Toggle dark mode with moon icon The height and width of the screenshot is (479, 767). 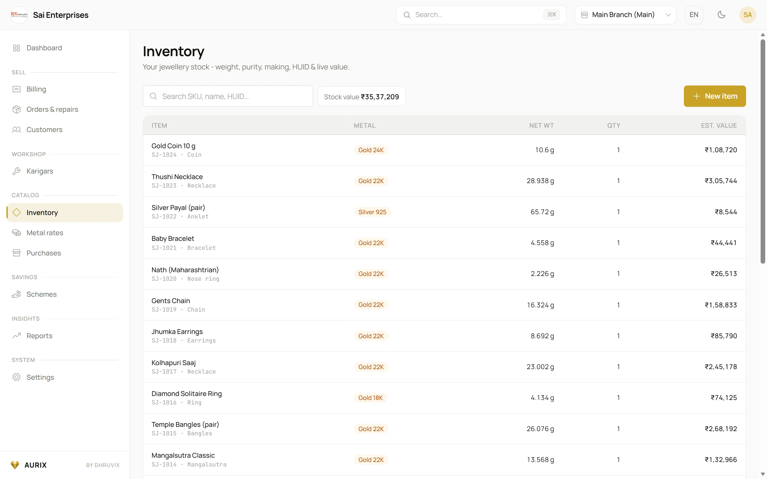pos(721,15)
